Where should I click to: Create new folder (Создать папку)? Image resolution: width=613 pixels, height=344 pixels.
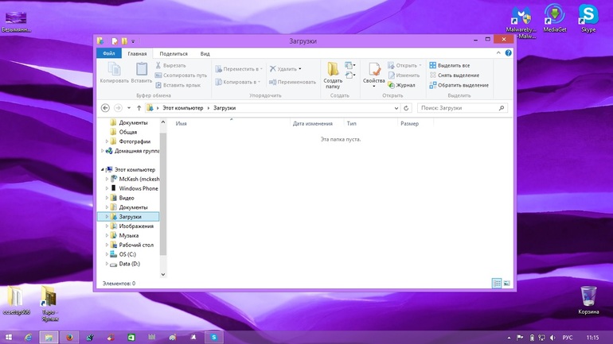pyautogui.click(x=333, y=75)
